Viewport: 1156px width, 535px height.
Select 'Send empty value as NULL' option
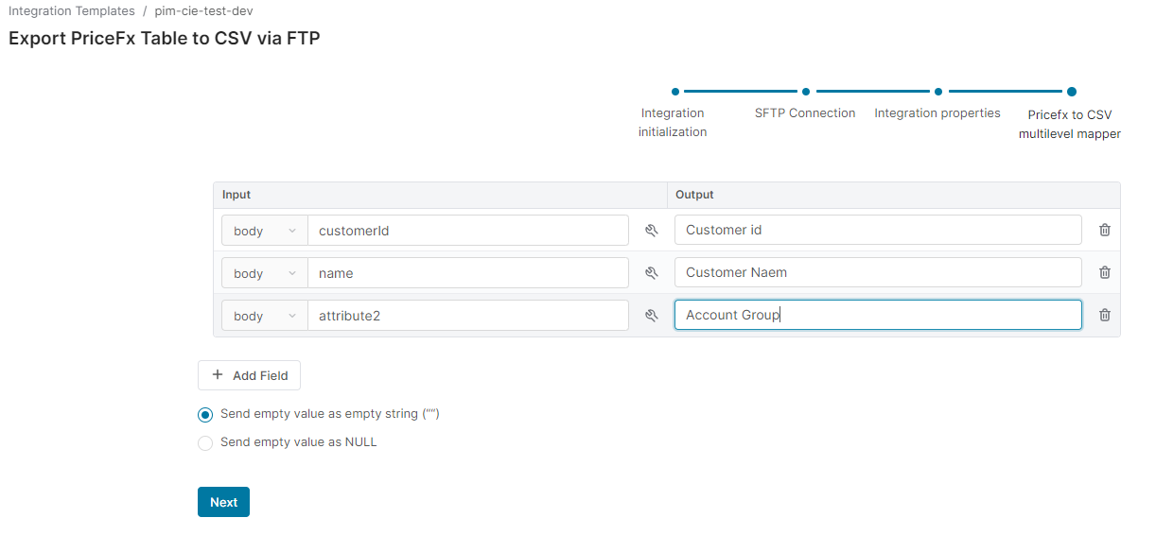coord(205,443)
